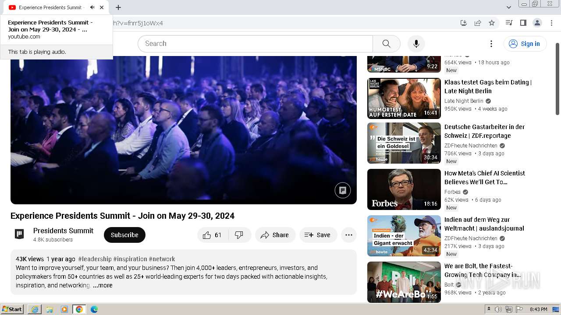Open the tab search dropdown chevron
The width and height of the screenshot is (561, 315).
tap(509, 7)
